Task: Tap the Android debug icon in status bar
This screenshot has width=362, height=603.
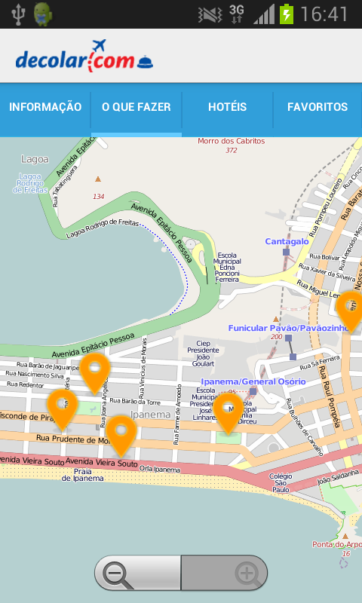Action: [x=43, y=14]
